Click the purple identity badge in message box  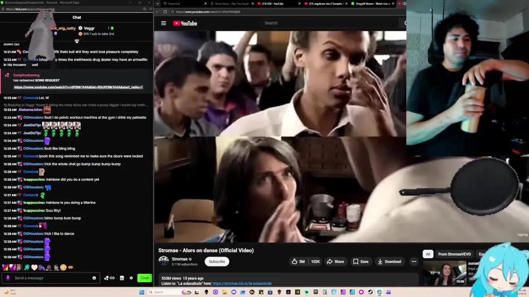coord(8,278)
